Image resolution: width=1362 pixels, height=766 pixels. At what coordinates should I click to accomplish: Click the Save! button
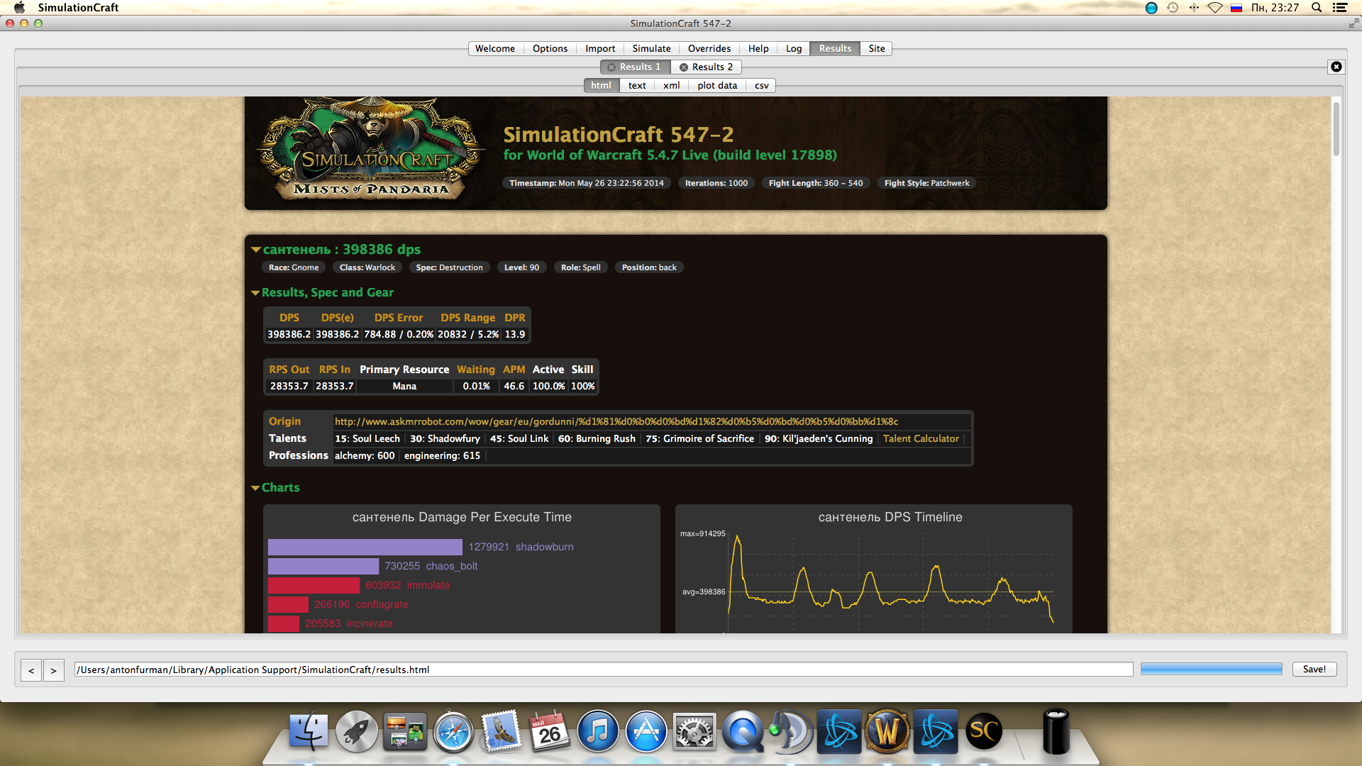1314,669
